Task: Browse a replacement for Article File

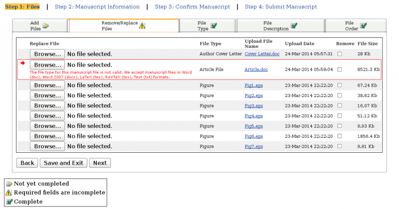Action: (47, 65)
